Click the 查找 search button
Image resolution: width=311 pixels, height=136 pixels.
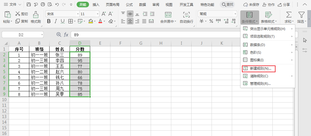228,4
